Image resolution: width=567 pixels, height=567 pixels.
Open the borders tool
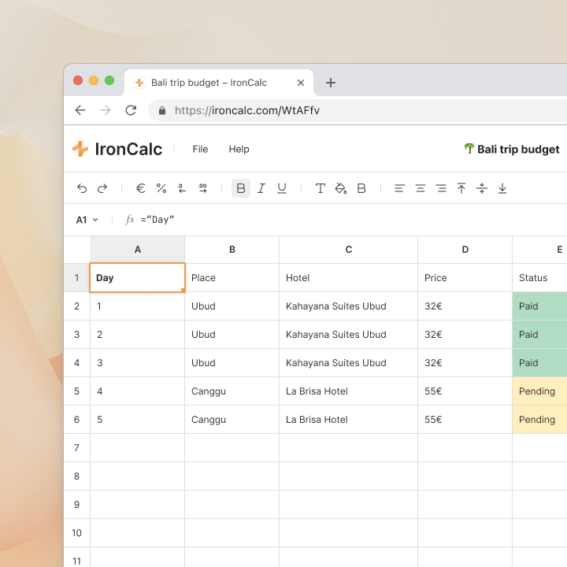pyautogui.click(x=361, y=188)
